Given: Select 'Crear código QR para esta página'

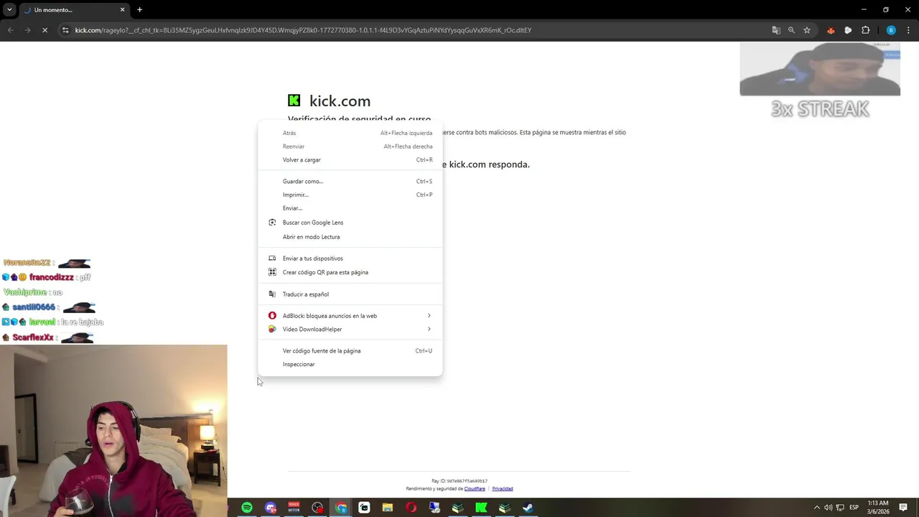Looking at the screenshot, I should (x=350, y=272).
